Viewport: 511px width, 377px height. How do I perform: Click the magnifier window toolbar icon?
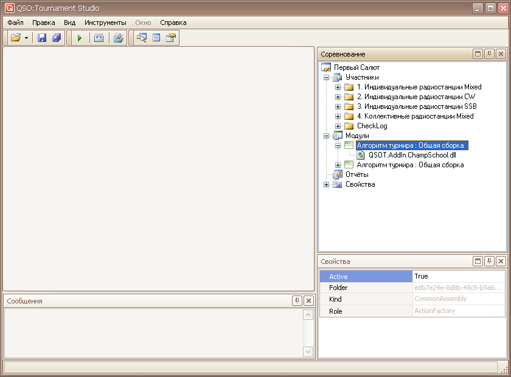click(142, 38)
